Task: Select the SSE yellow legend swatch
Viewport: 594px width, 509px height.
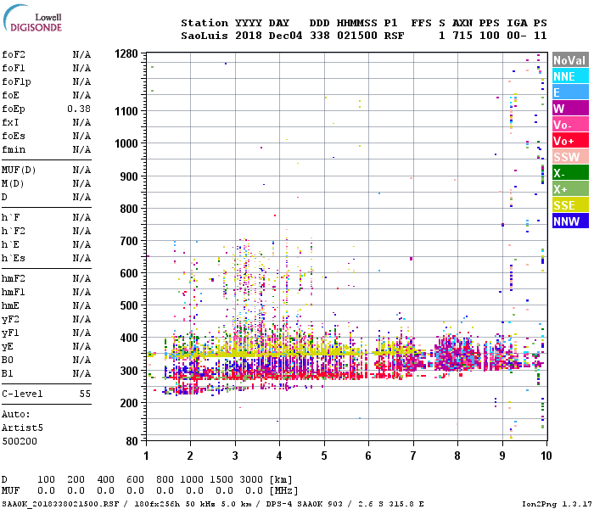Action: pos(570,205)
